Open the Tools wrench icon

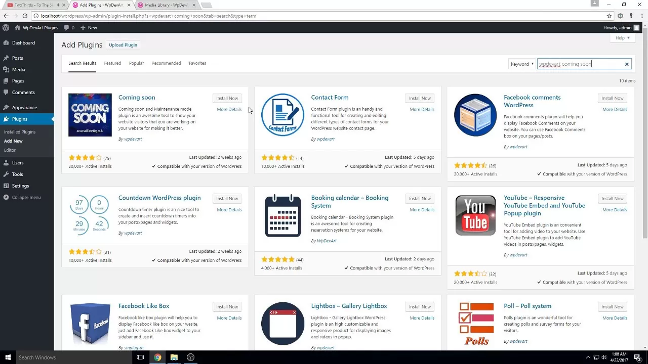(6, 174)
